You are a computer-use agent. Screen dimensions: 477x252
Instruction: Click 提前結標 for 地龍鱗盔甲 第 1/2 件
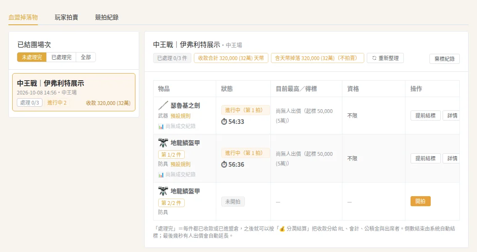pyautogui.click(x=426, y=158)
